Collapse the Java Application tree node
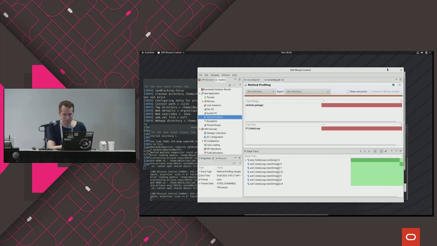This screenshot has height=246, width=437. tap(200, 94)
